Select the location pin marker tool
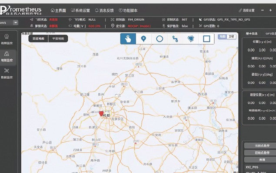Screen dimensions: 276x173 pos(143,38)
